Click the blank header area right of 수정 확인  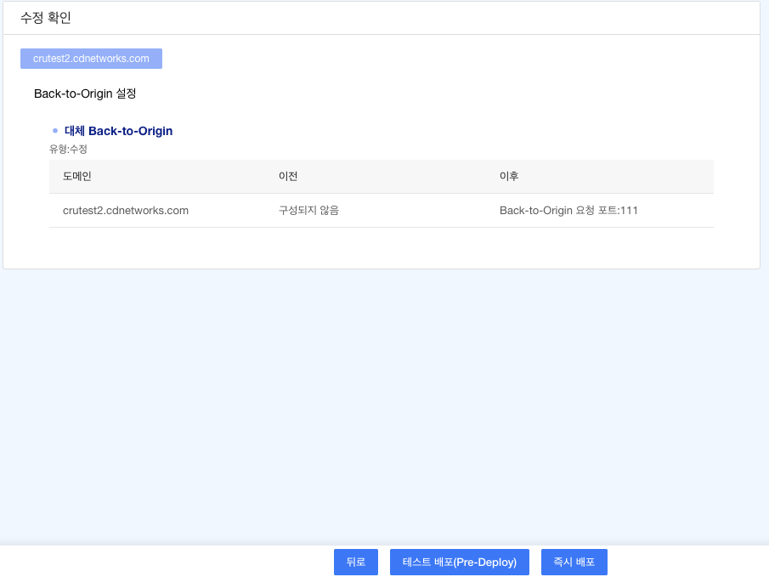click(425, 17)
